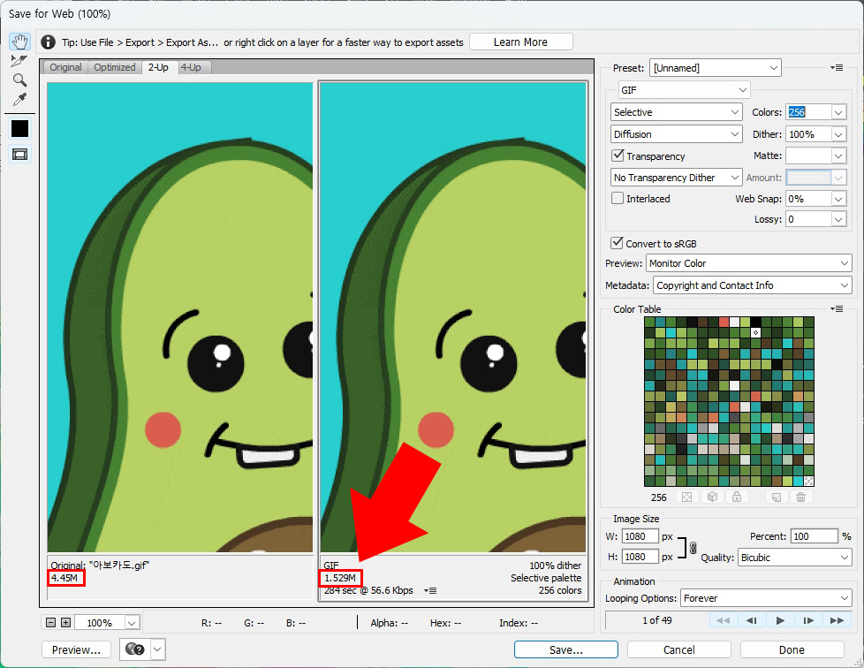This screenshot has height=668, width=864.
Task: Open the No Transparency Dither dropdown
Action: coord(676,178)
